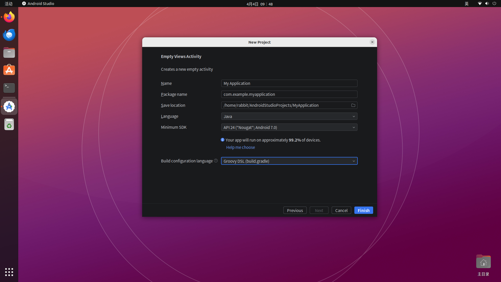This screenshot has height=282, width=501.
Task: Go back with the Previous button
Action: tap(295, 210)
